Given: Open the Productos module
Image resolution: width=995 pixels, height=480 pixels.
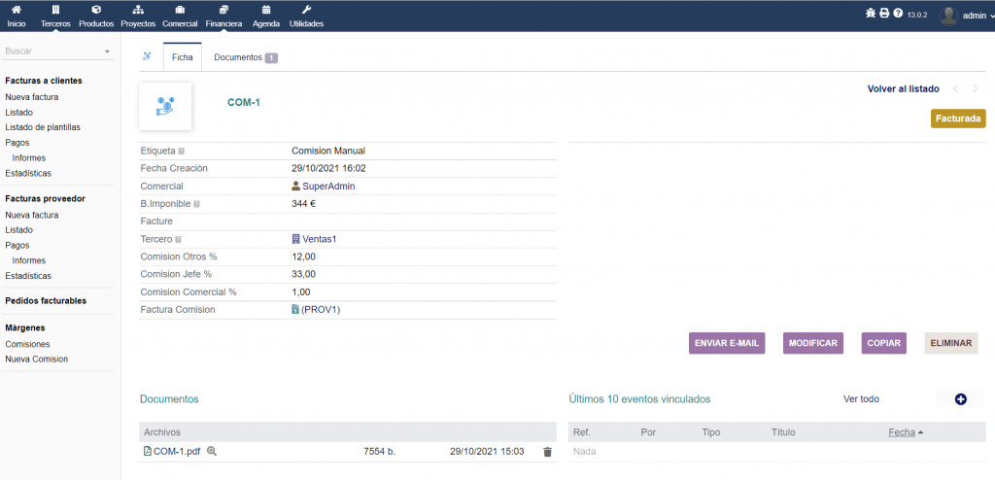Looking at the screenshot, I should tap(96, 17).
